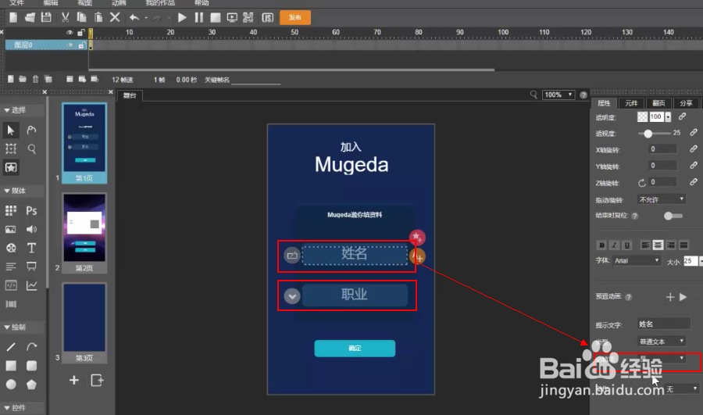Select the 舞台 stage tab

pos(130,95)
